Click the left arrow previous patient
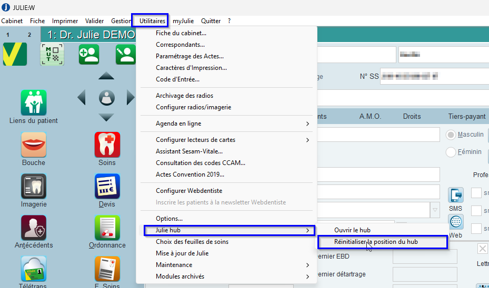 tap(82, 97)
